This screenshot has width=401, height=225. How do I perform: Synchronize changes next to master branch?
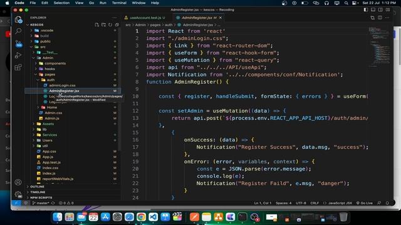[53, 203]
